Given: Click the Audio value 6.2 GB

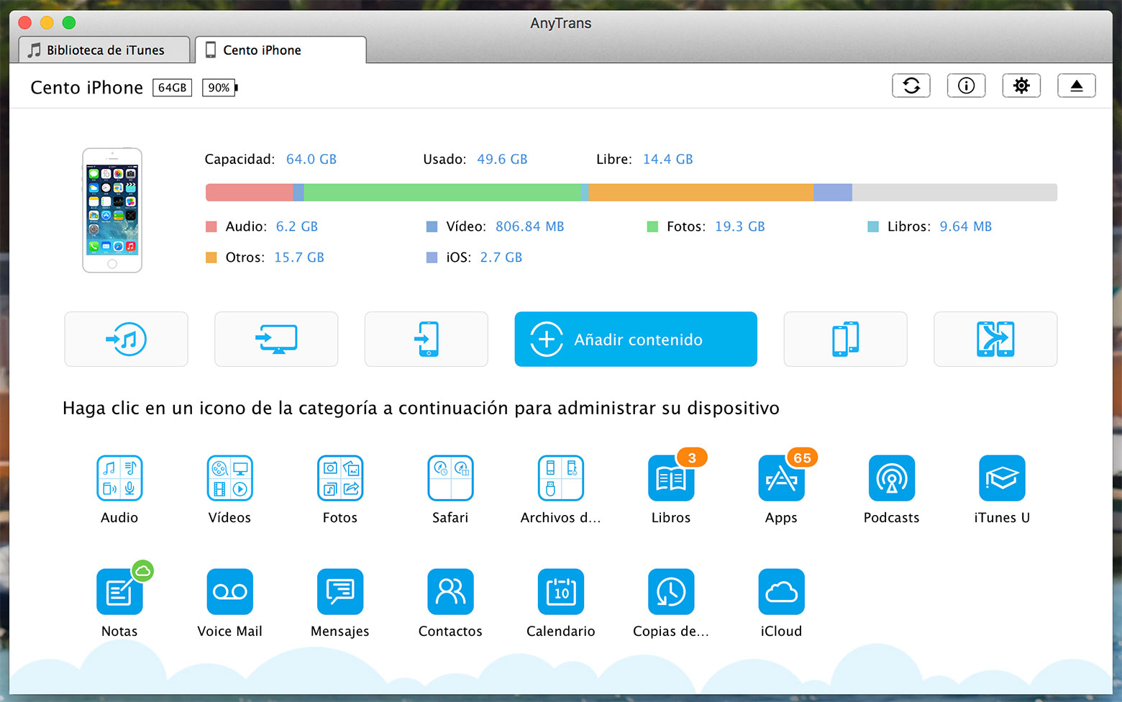Looking at the screenshot, I should coord(297,227).
